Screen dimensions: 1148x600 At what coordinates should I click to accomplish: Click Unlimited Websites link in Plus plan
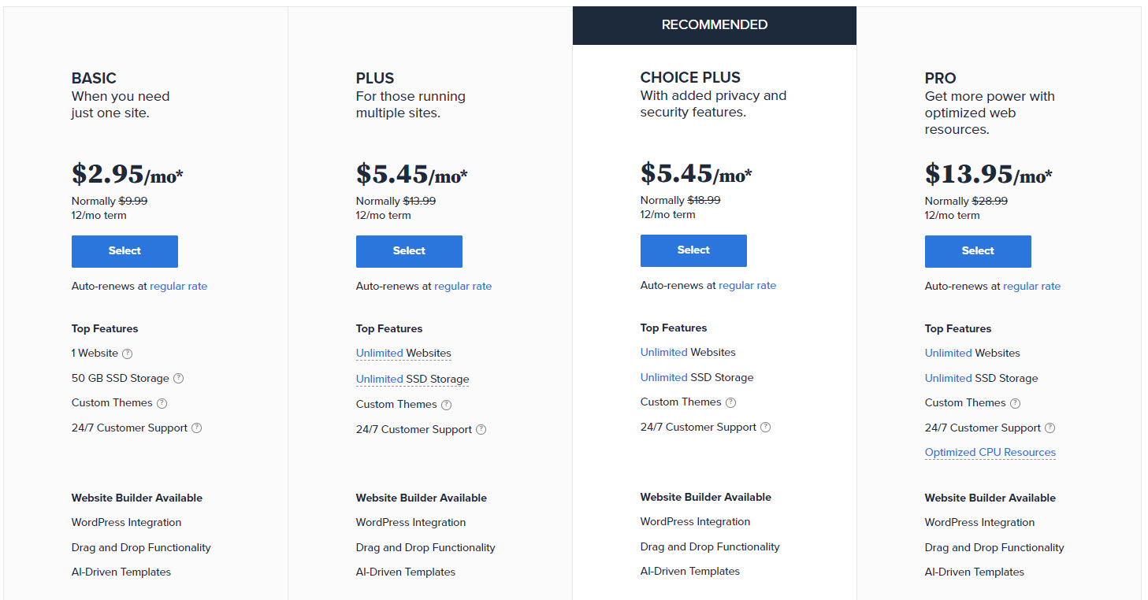tap(380, 354)
